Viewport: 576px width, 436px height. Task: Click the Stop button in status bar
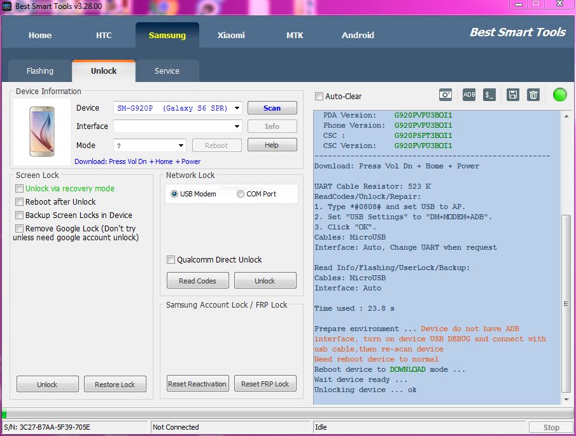coord(551,427)
